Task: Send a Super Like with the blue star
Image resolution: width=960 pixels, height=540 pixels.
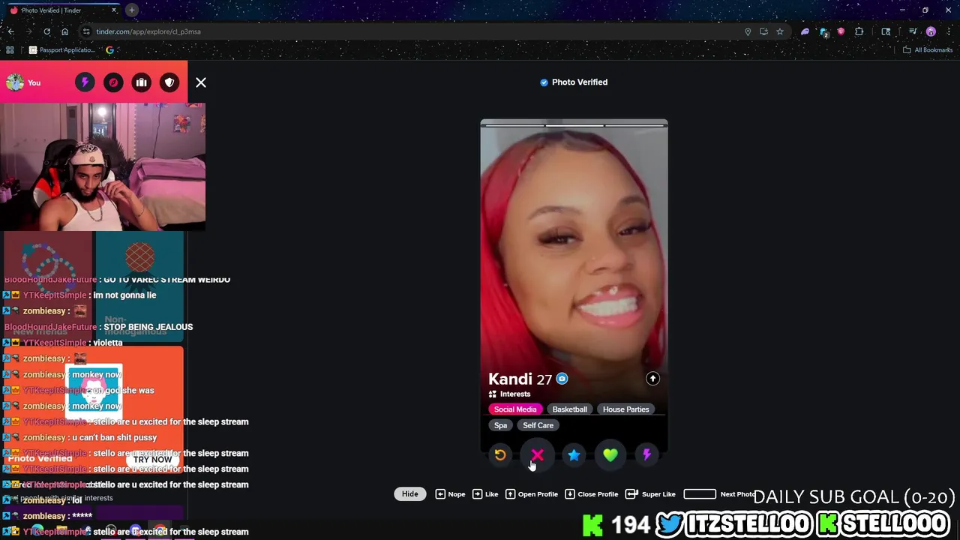Action: (574, 454)
